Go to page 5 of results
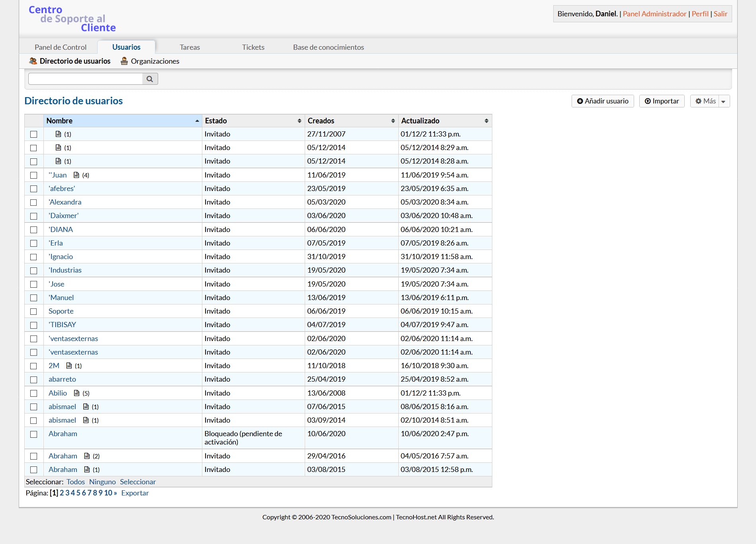Image resolution: width=756 pixels, height=544 pixels. coord(78,493)
